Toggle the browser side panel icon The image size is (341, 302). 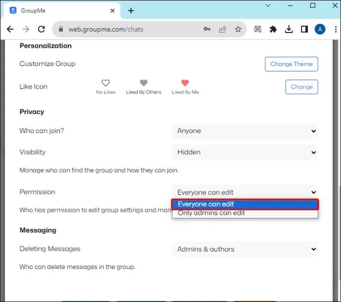[x=304, y=29]
